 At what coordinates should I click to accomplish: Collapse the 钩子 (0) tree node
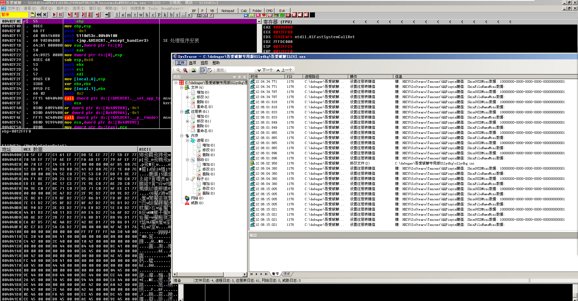click(x=187, y=179)
